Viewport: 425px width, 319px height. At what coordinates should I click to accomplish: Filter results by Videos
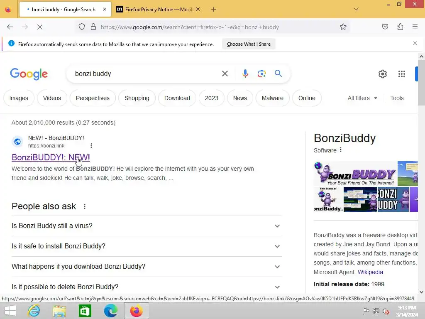click(52, 98)
